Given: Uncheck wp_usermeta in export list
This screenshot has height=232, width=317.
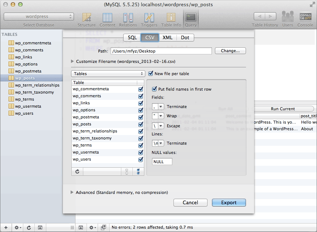Looking at the screenshot, I should pos(141,152).
